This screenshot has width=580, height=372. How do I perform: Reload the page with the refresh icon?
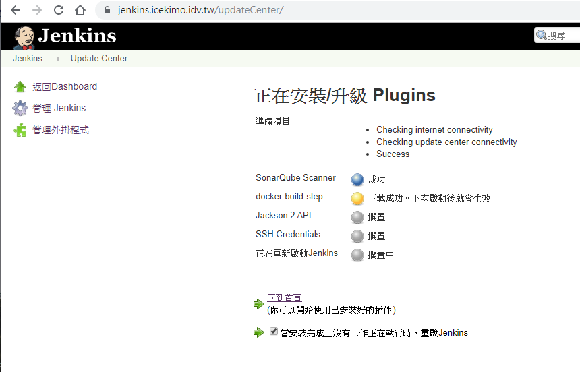(x=59, y=10)
